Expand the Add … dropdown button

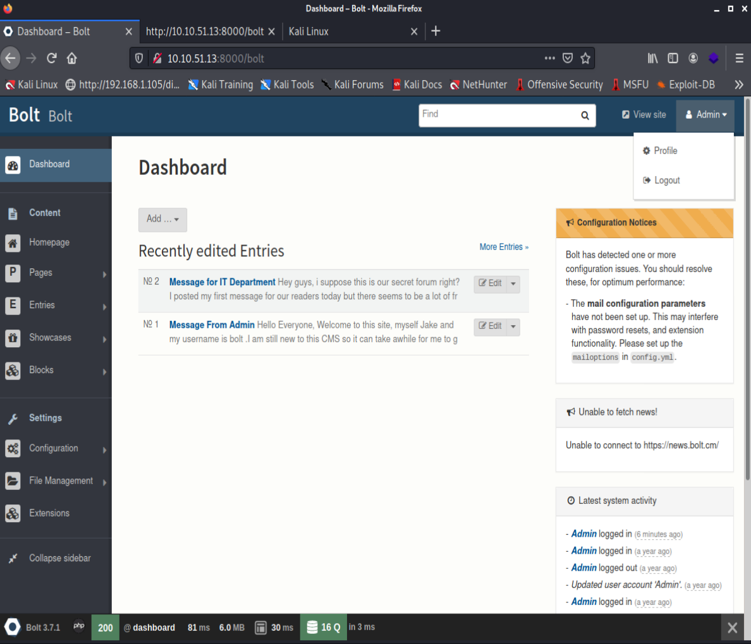pos(162,219)
